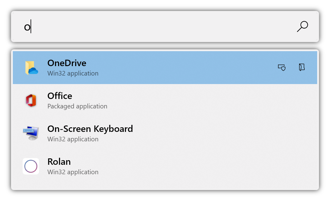
Task: Click the Office title text
Action: point(60,96)
